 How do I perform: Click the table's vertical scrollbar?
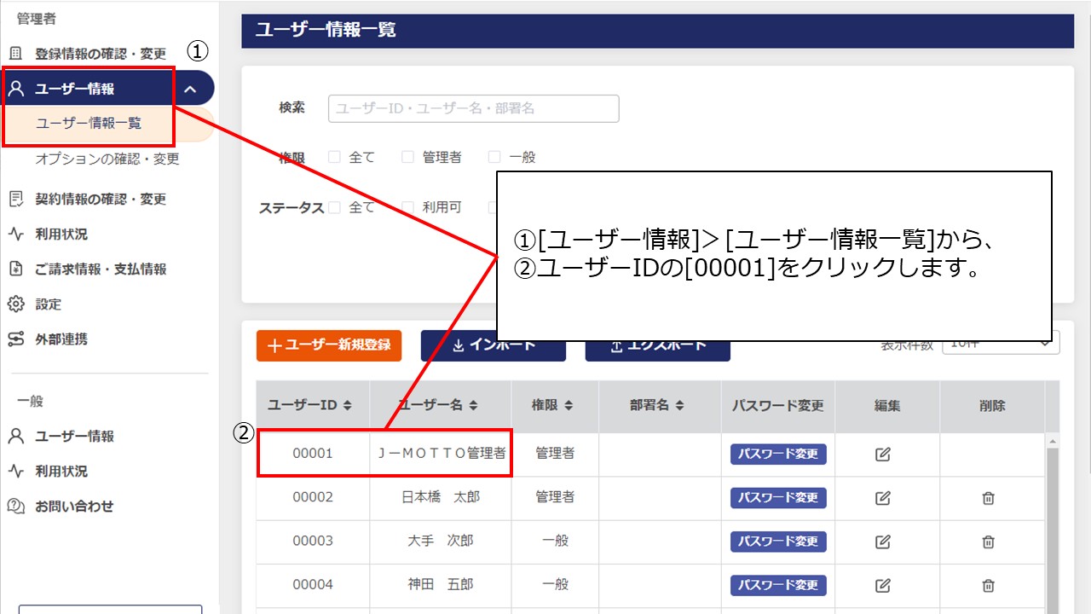1053,529
